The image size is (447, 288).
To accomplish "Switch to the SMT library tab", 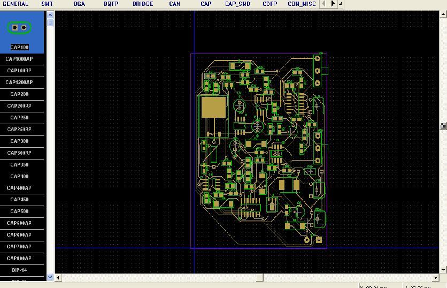I will coord(47,4).
